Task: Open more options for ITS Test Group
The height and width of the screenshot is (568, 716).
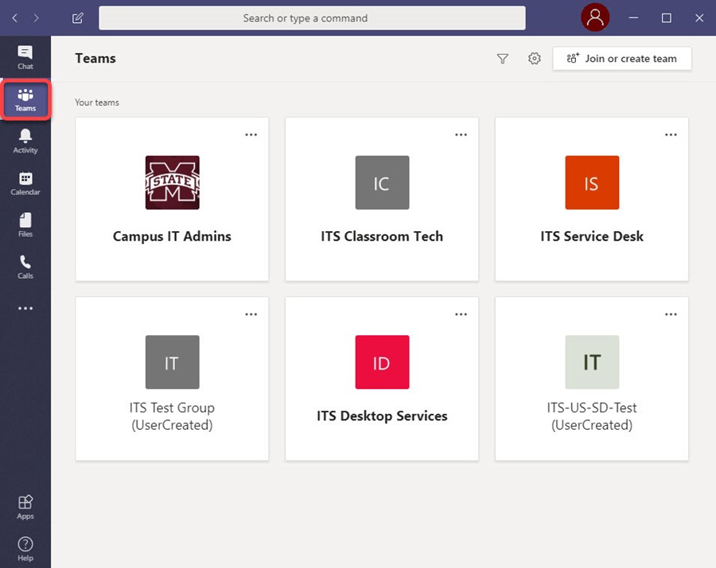Action: (x=251, y=314)
